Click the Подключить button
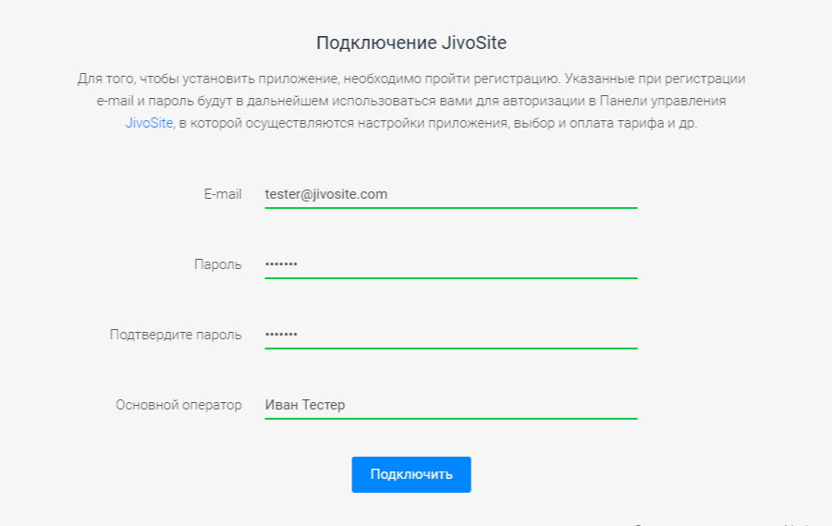 coord(411,474)
